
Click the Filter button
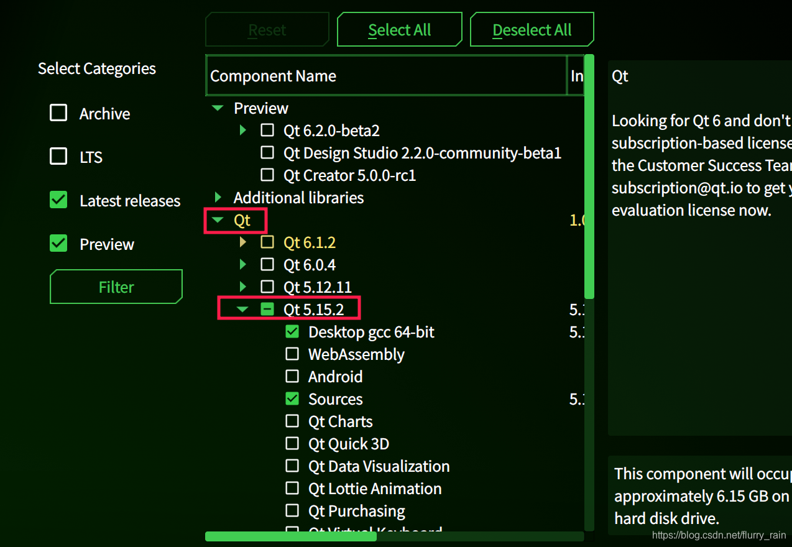click(x=116, y=287)
